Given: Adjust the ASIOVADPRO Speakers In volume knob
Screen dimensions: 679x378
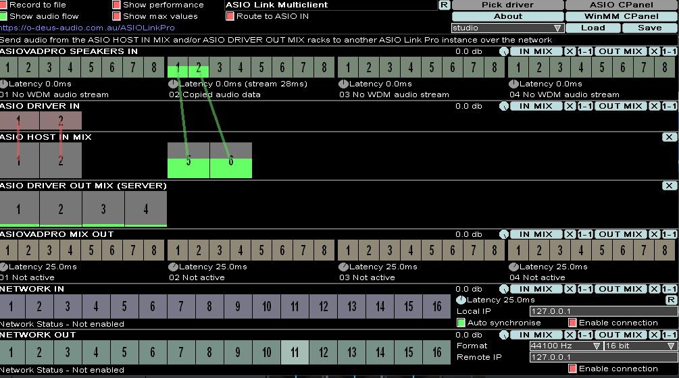Looking at the screenshot, I should 503,51.
